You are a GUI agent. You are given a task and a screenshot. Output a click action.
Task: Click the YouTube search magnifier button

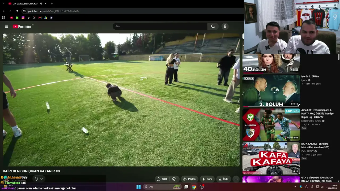pyautogui.click(x=213, y=27)
